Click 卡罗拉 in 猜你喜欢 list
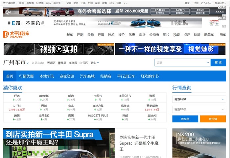Image resolution: width=230 pixels, height=158 pixels. click(x=98, y=96)
